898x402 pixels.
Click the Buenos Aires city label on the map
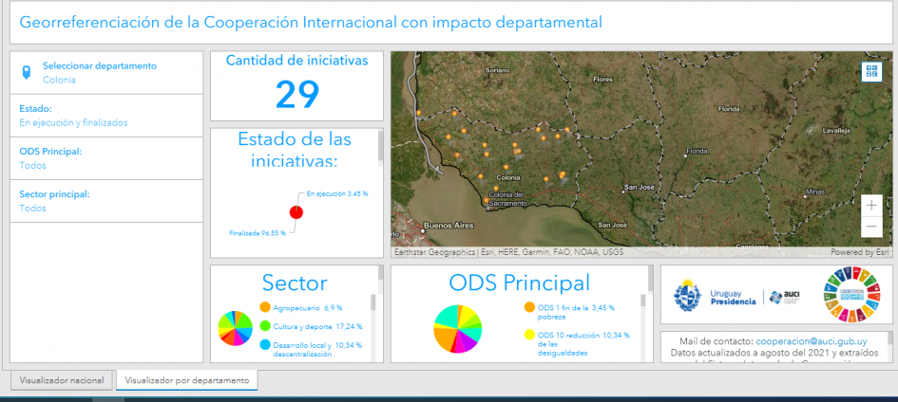449,226
